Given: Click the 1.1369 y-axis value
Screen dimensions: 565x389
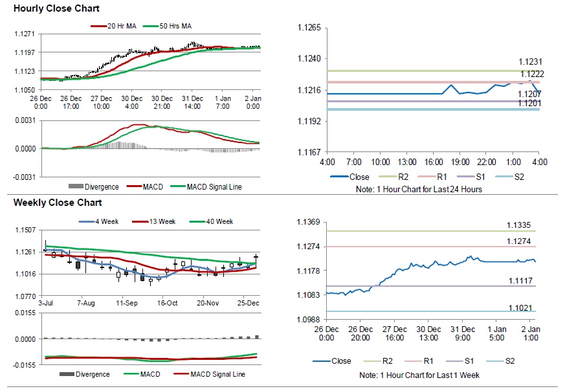Looking at the screenshot, I should click(x=309, y=222).
